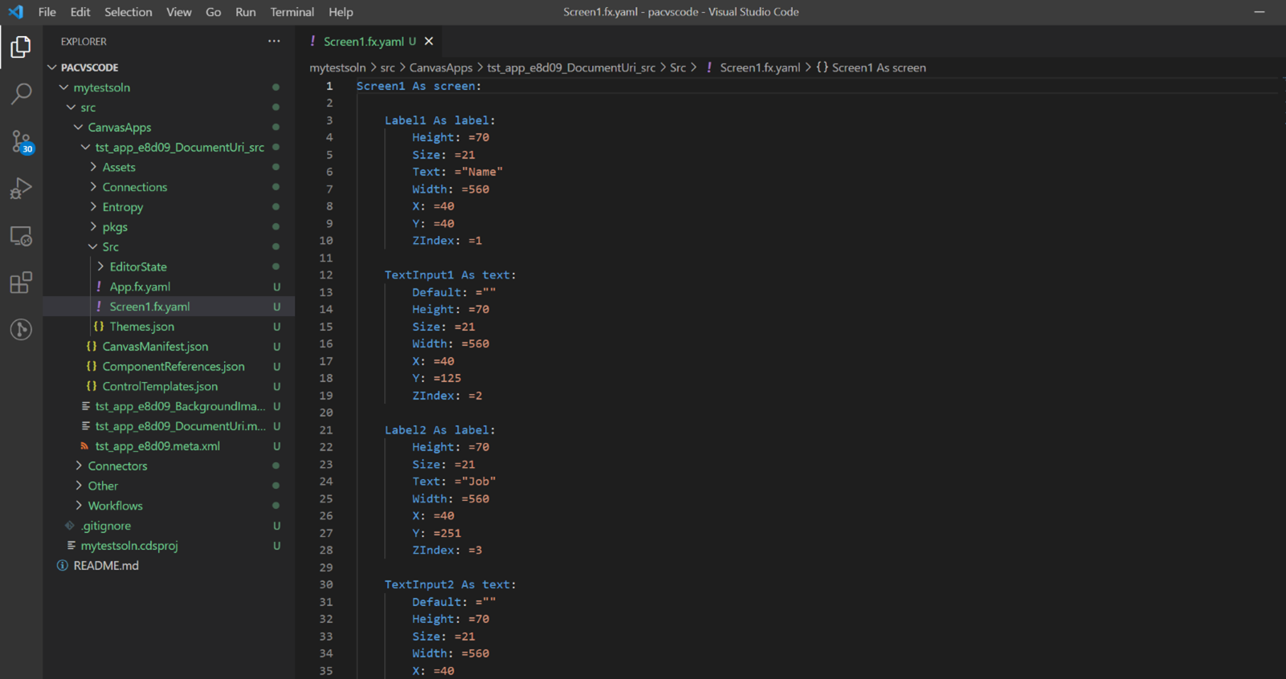
Task: Expand the EditorState folder
Action: 138,266
